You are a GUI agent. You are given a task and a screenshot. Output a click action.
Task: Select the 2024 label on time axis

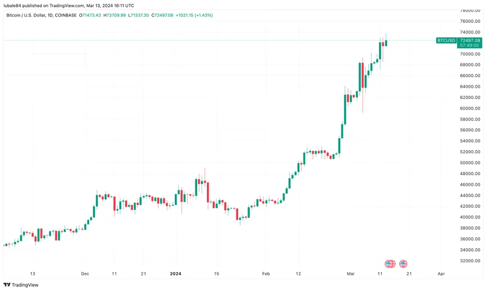(x=175, y=273)
